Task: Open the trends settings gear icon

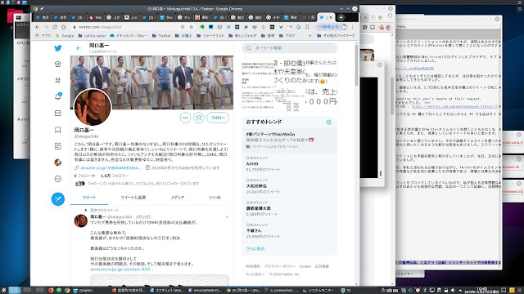Action: click(x=329, y=122)
